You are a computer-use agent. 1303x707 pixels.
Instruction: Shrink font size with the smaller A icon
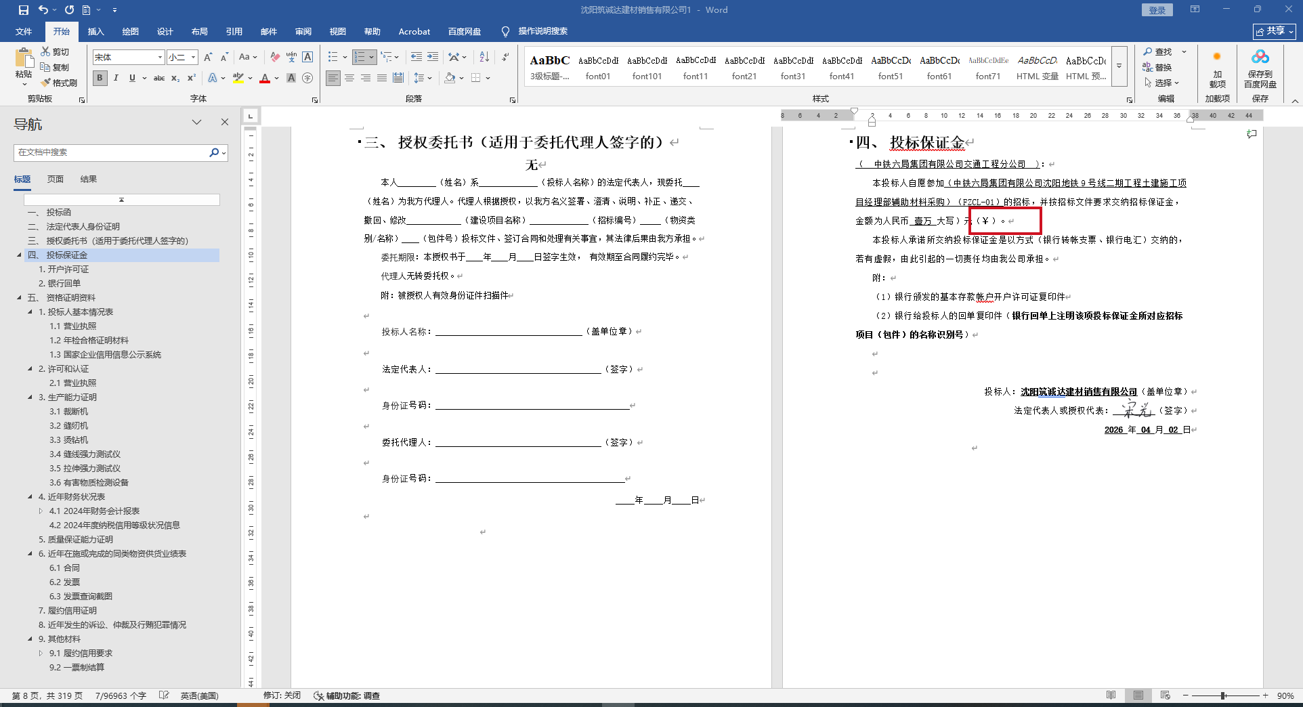224,57
